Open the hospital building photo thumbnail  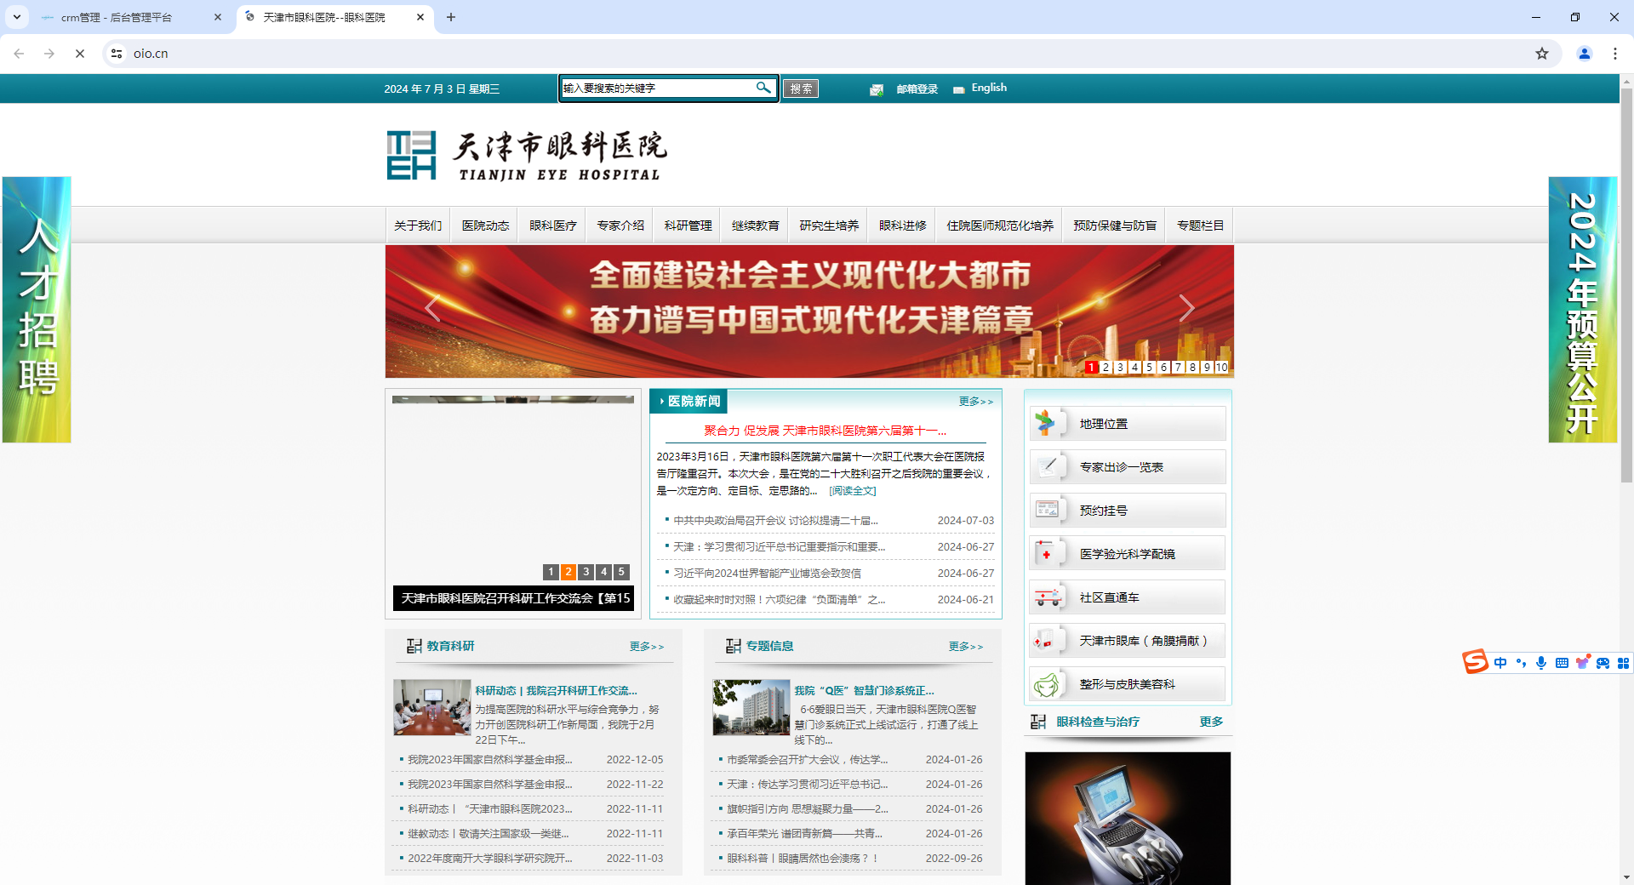coord(751,707)
